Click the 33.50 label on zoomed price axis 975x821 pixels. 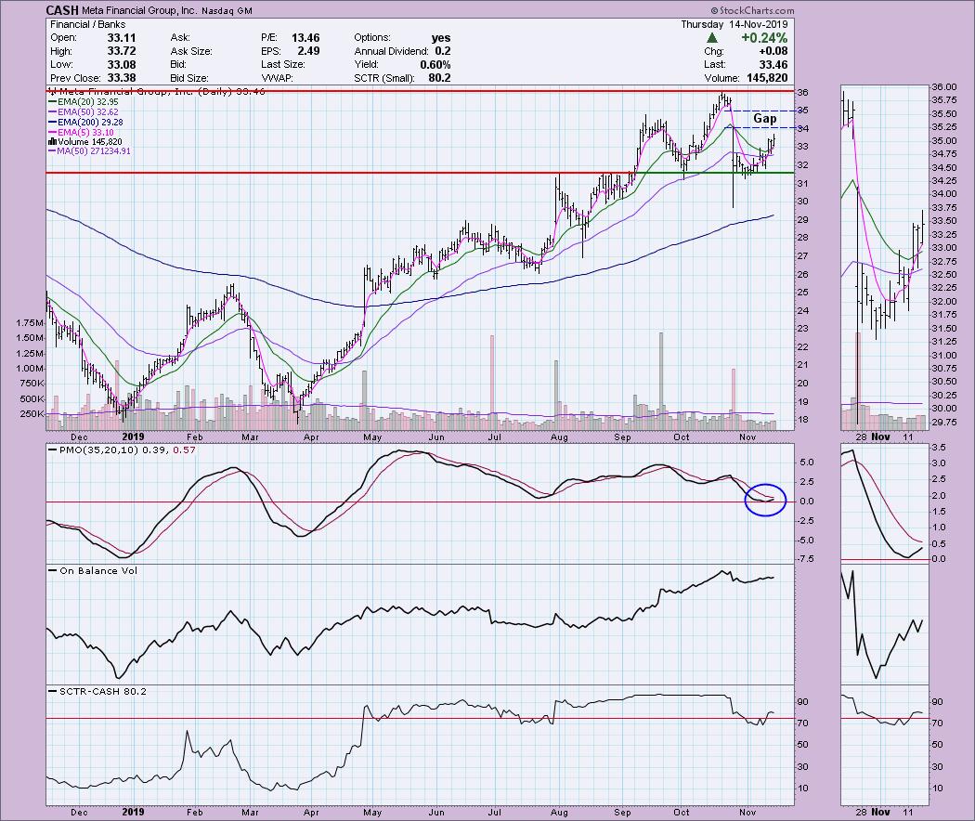(x=944, y=221)
